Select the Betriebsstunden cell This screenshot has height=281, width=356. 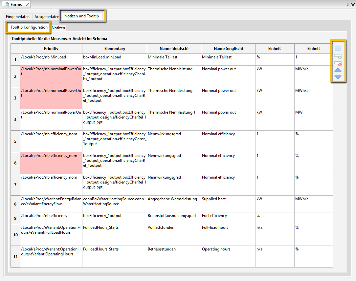pos(174,256)
